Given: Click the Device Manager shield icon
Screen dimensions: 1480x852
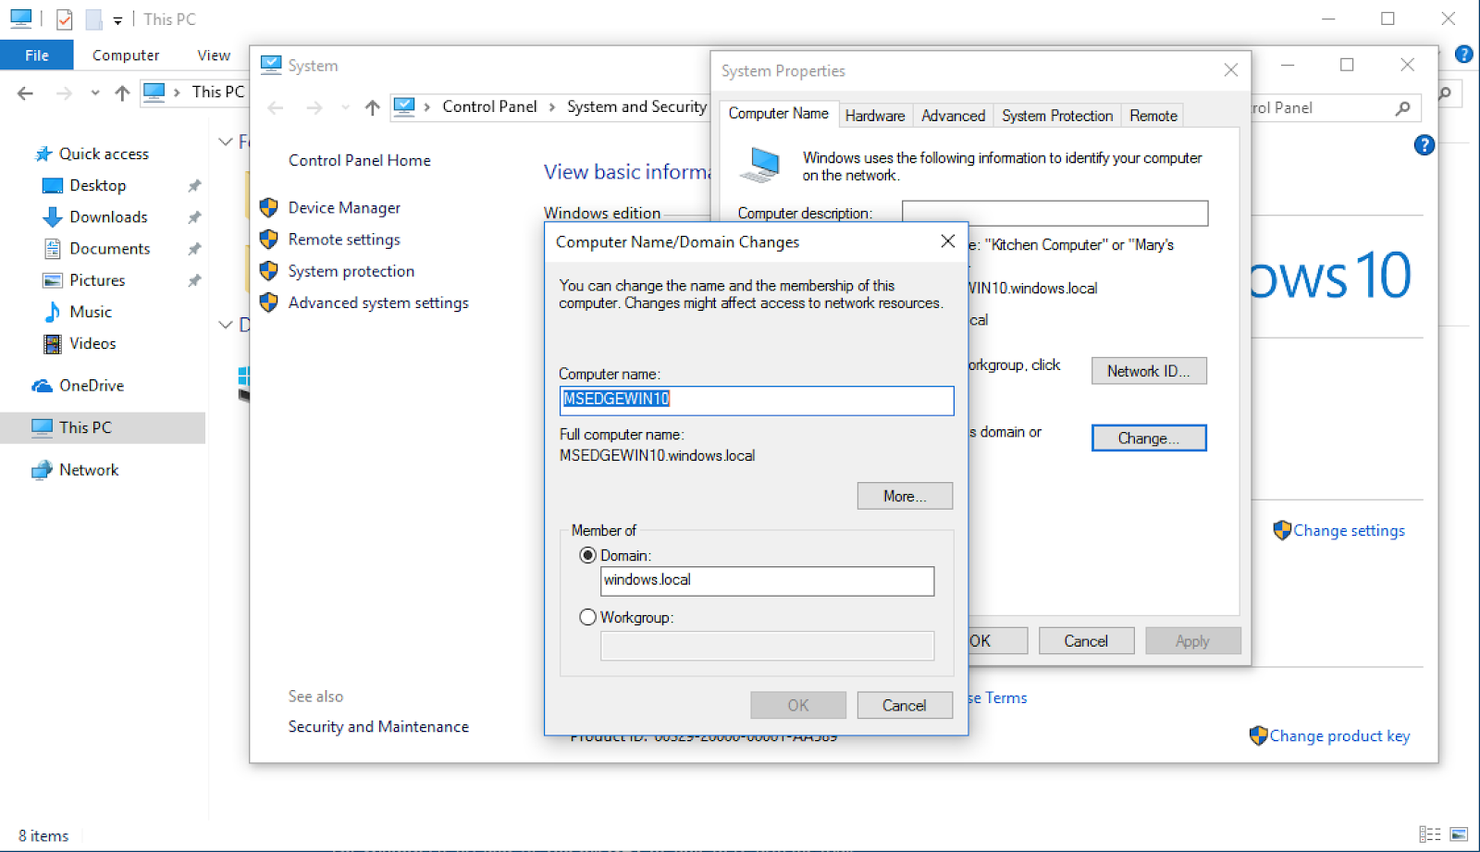Looking at the screenshot, I should click(x=269, y=207).
